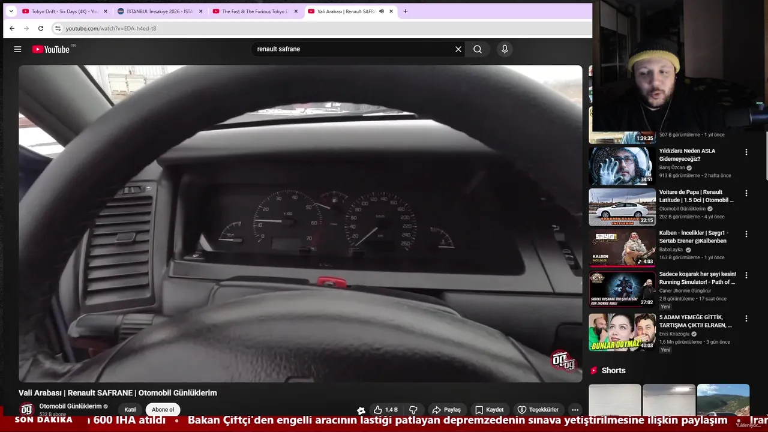Open Otomobil Günlüklerim channel name link
768x432 pixels.
coord(70,406)
